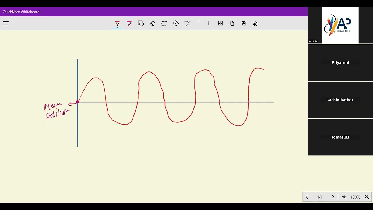Create a new blank page
The height and width of the screenshot is (210, 373).
click(x=232, y=23)
